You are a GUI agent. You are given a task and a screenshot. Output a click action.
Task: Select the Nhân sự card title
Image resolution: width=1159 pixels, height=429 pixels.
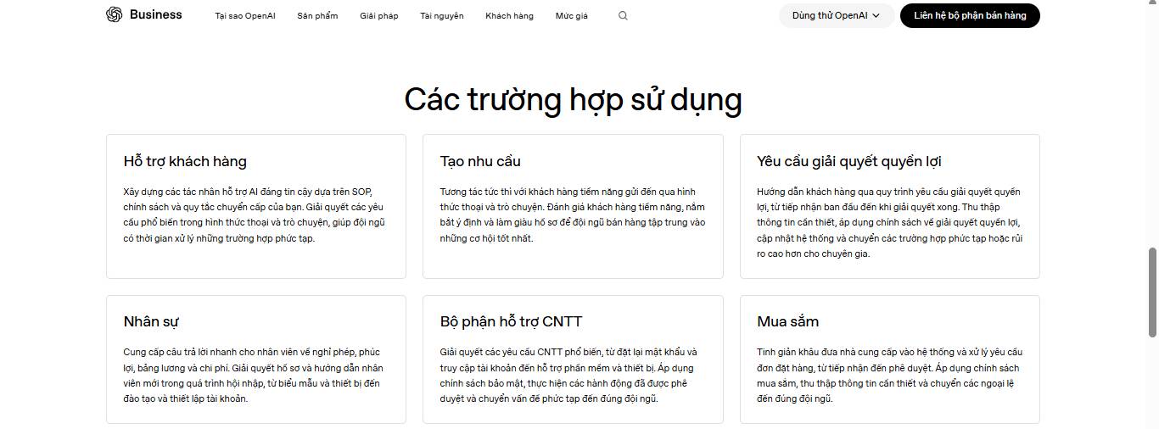coord(151,321)
